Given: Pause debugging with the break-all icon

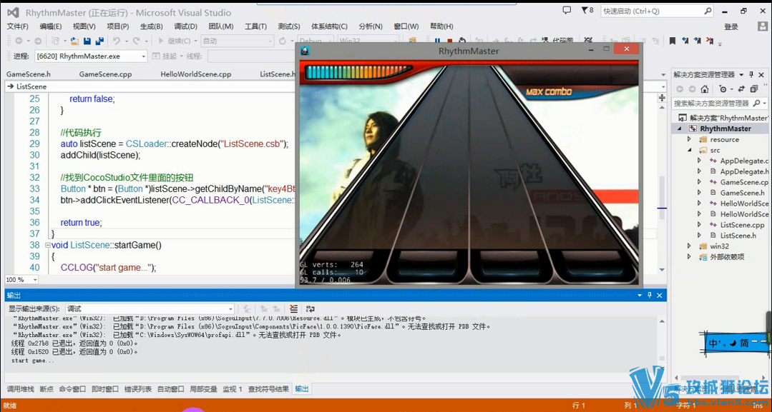Looking at the screenshot, I should click(x=437, y=41).
